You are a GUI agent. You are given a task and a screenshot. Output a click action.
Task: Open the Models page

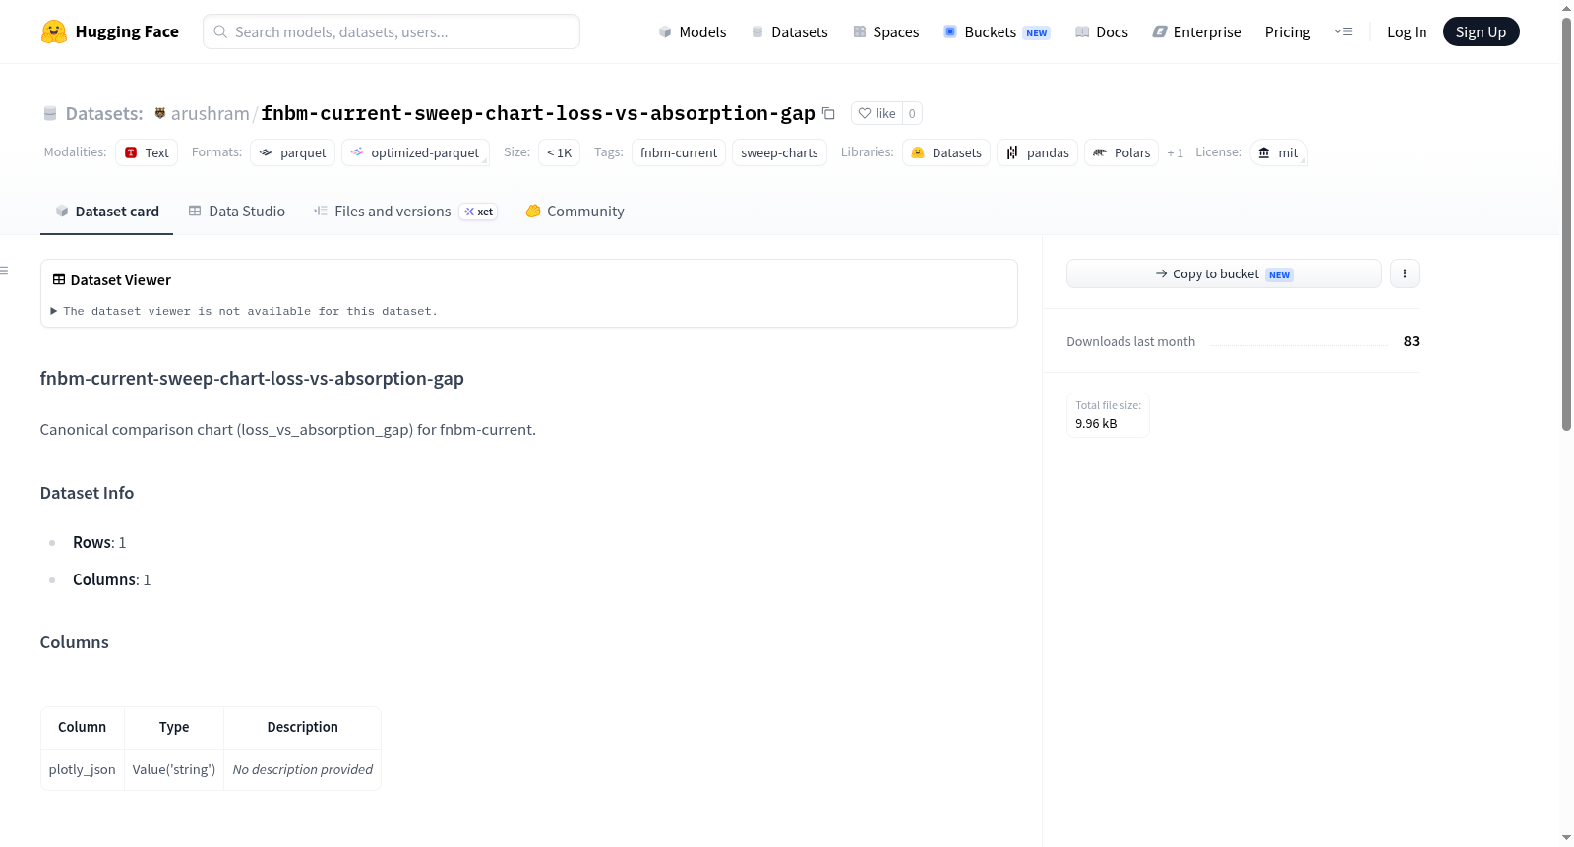coord(693,31)
